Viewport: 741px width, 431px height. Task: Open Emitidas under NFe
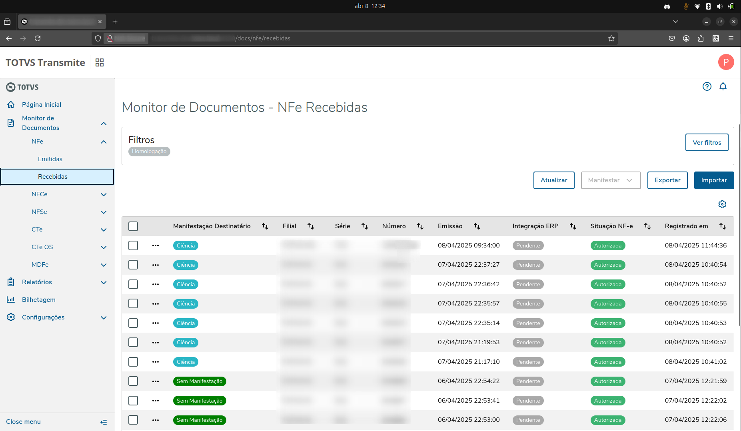(50, 159)
